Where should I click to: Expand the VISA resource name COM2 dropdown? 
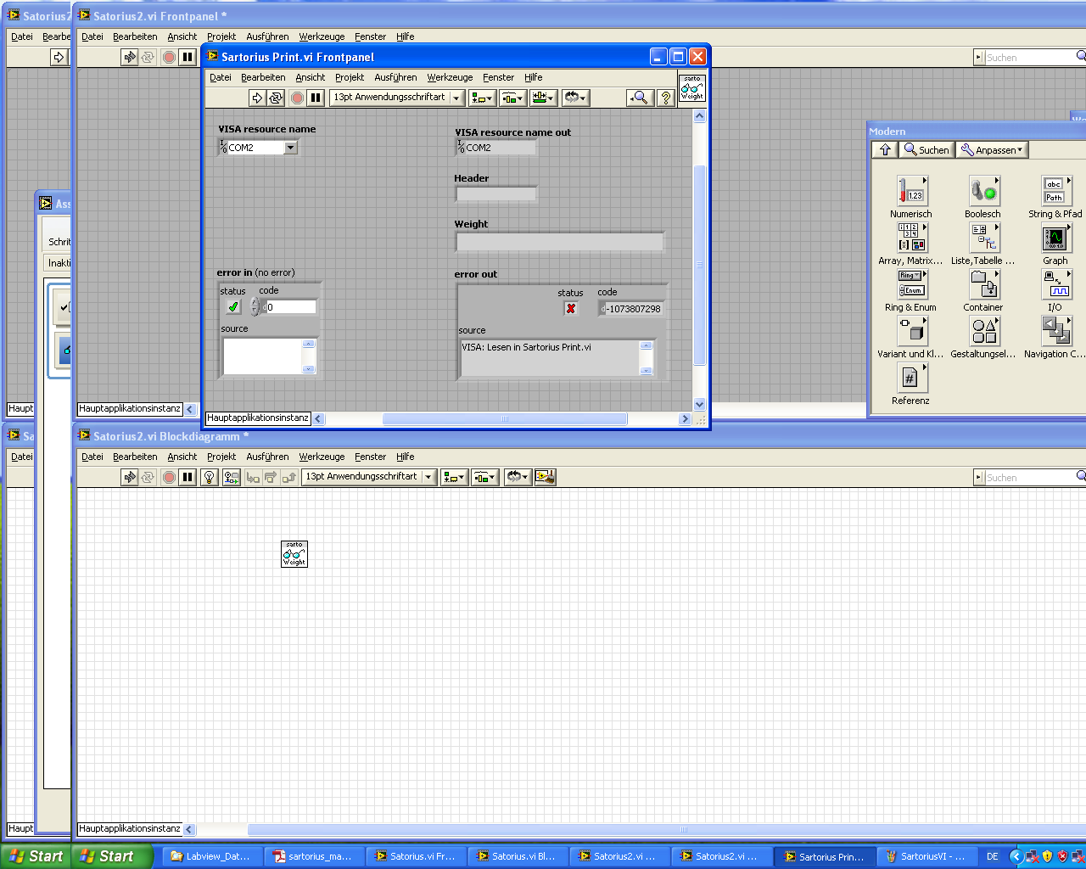tap(291, 148)
